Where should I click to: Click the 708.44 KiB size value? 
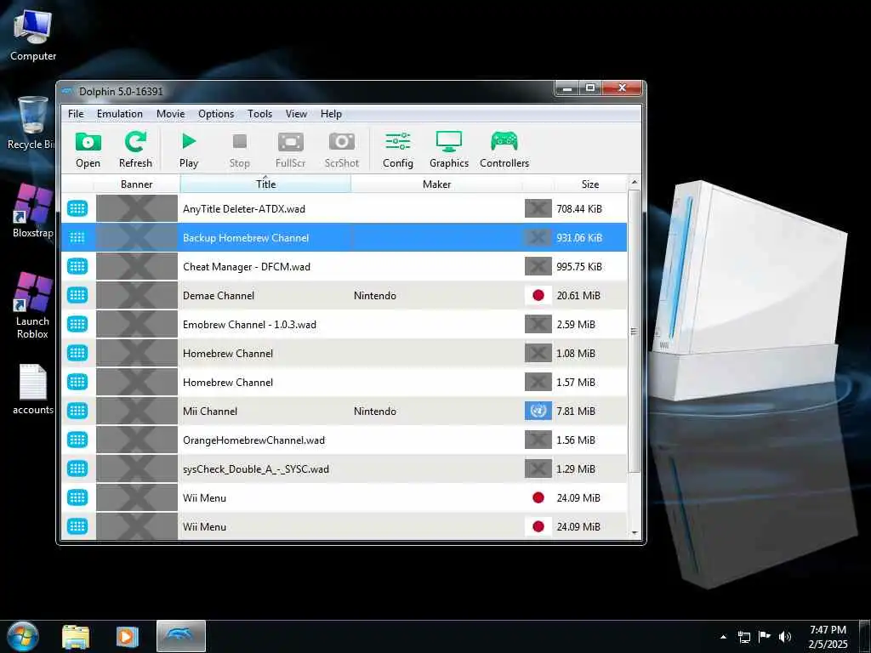[579, 209]
